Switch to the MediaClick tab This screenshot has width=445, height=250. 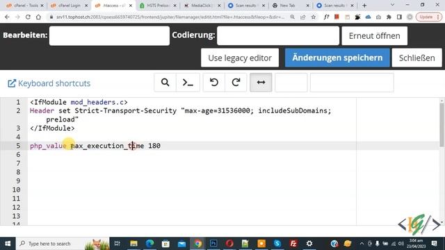(x=202, y=6)
